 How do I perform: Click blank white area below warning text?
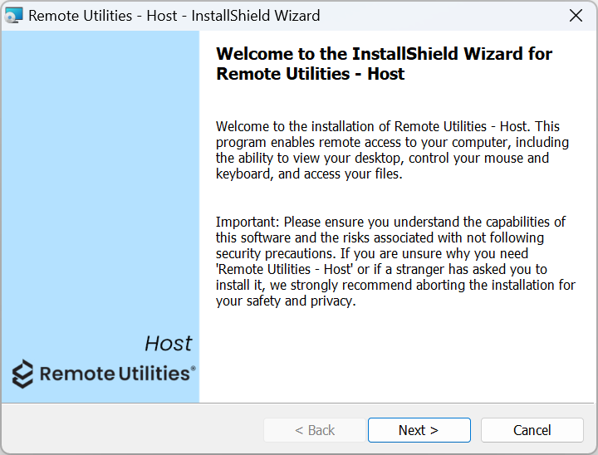click(x=390, y=357)
